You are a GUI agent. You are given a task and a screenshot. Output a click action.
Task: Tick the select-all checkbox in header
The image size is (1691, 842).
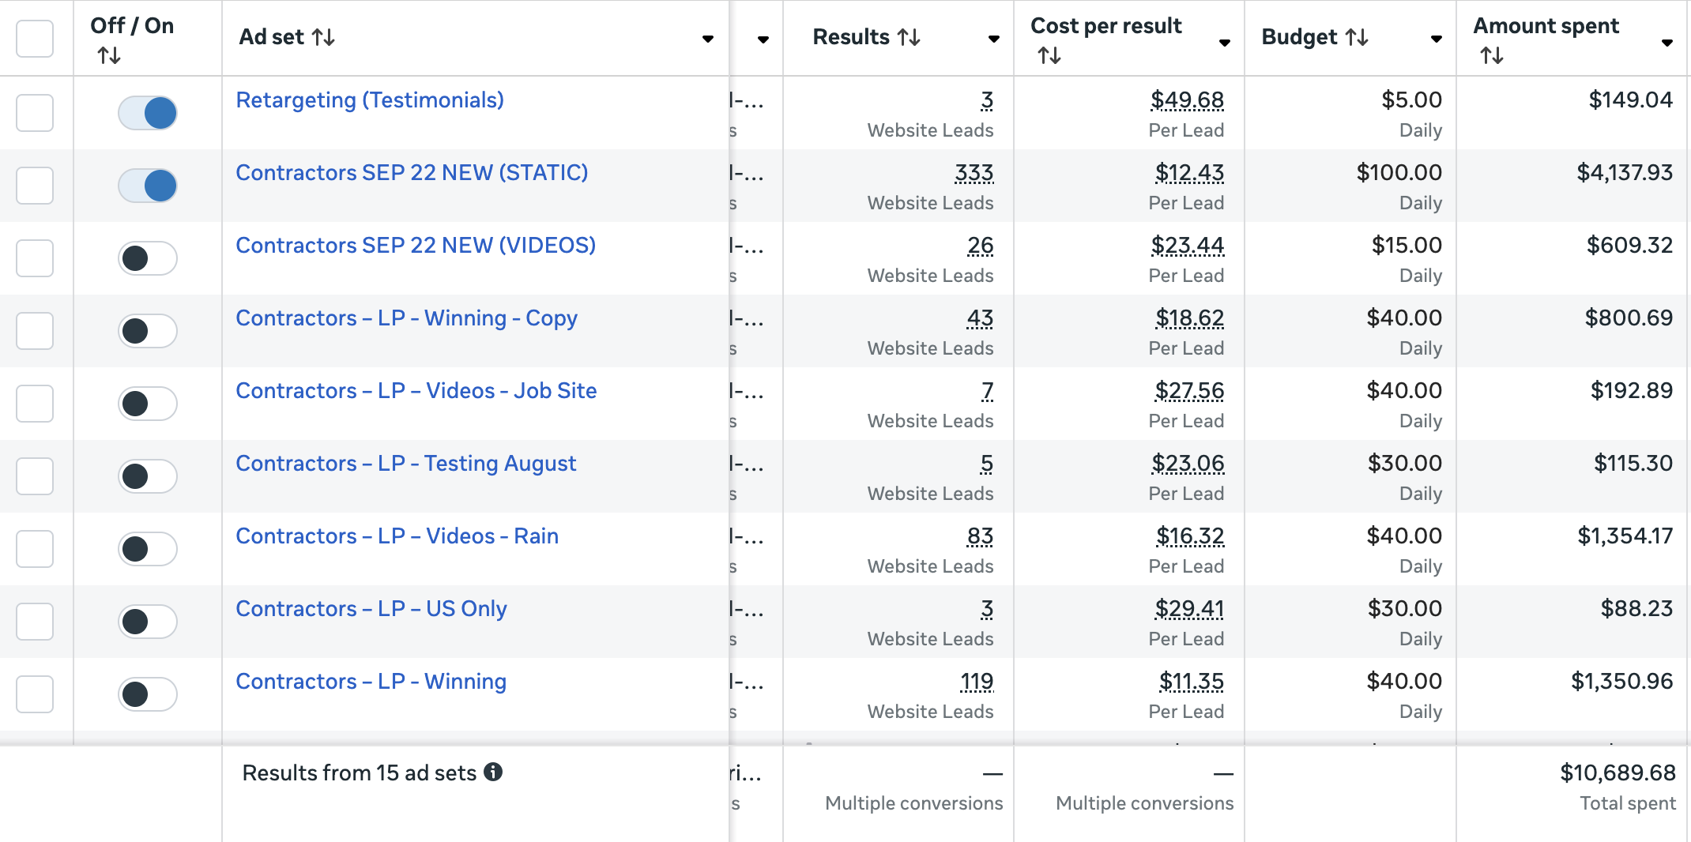coord(35,38)
